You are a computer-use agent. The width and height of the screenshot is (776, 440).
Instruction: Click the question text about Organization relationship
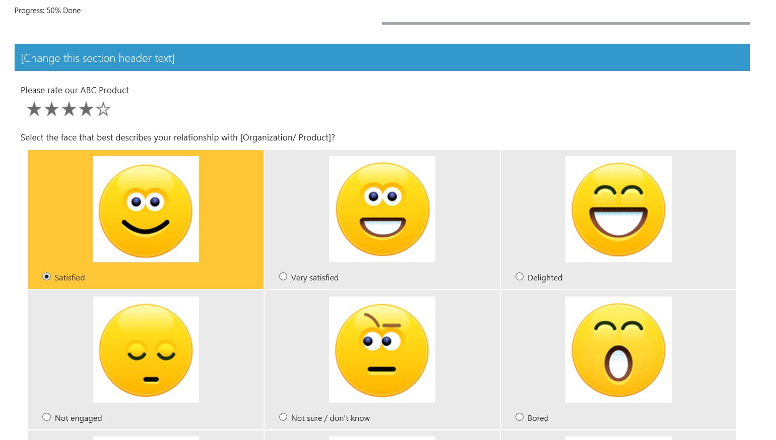pos(177,137)
